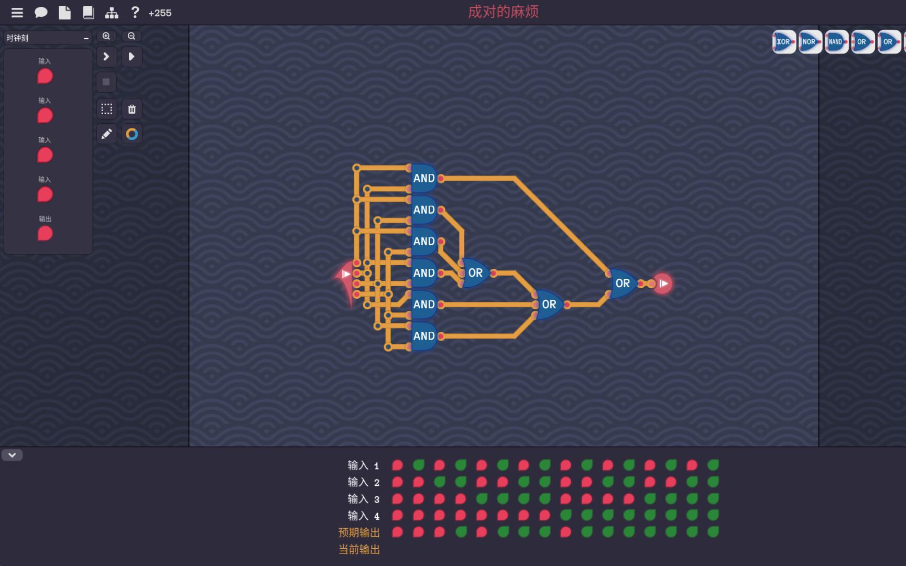
Task: Toggle the fourth 输入 pin in the panel
Action: click(45, 194)
